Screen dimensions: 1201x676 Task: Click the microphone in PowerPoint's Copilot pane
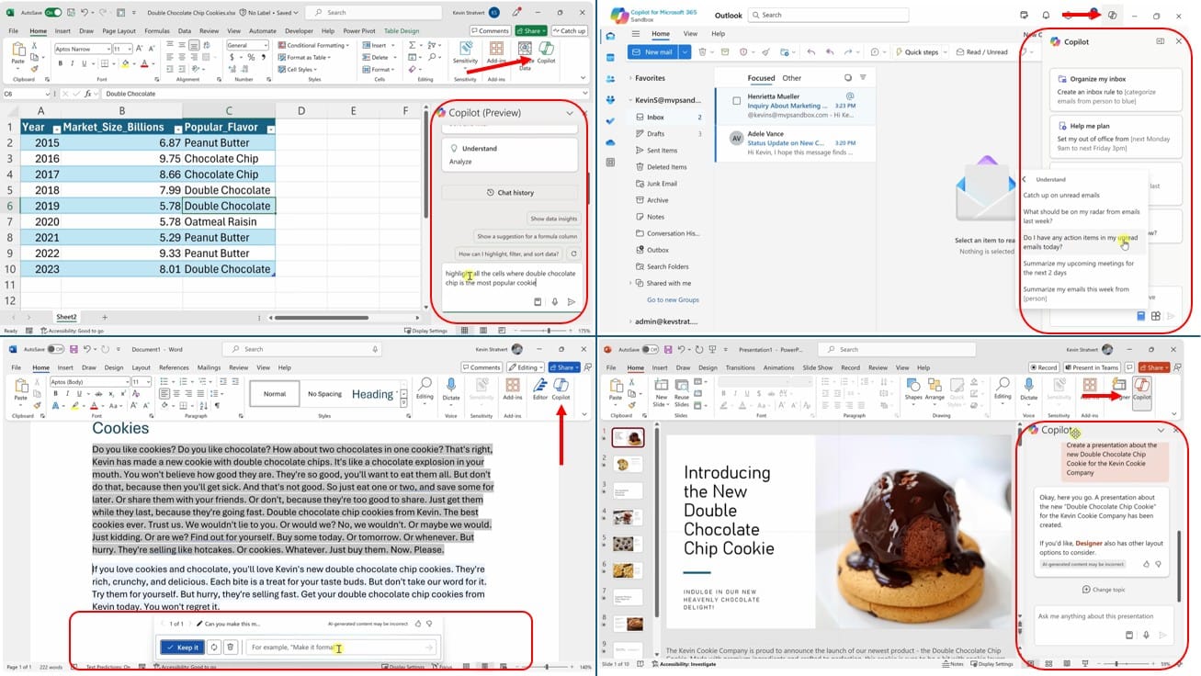(x=1146, y=635)
